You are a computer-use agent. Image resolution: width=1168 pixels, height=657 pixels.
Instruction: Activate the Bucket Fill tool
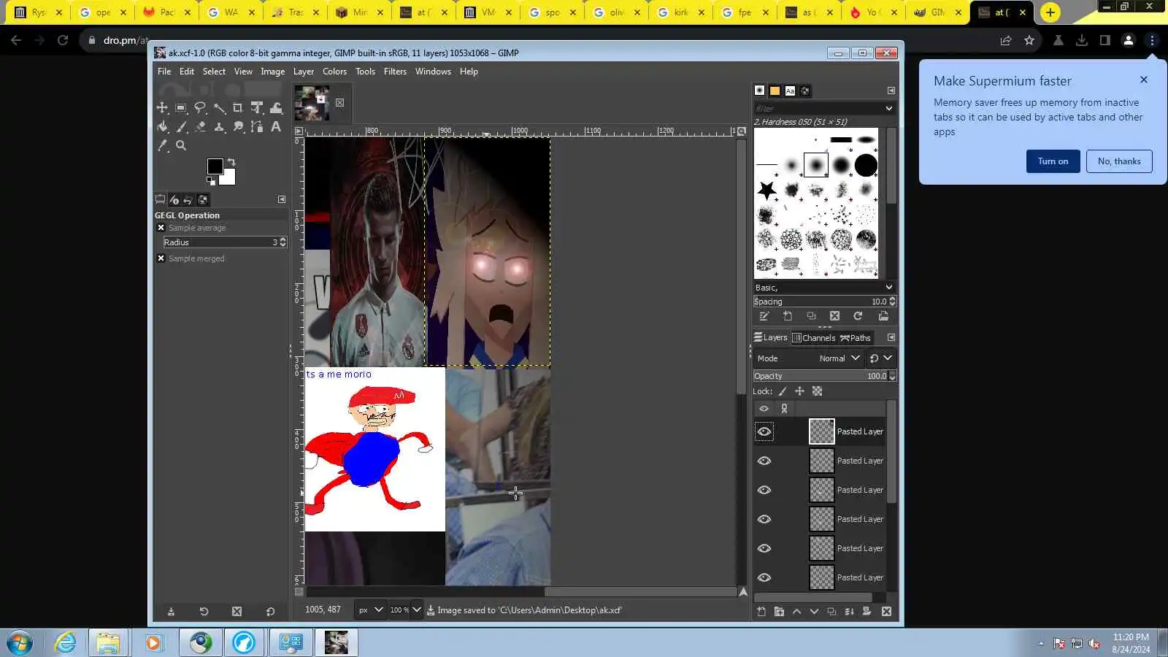click(162, 127)
